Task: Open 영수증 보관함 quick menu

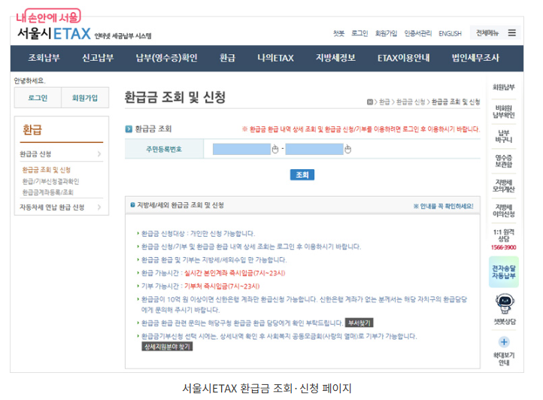Action: [x=504, y=161]
